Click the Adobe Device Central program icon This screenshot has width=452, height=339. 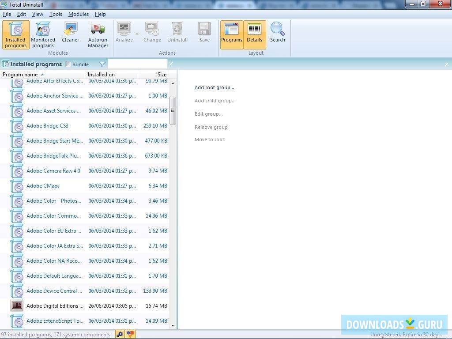click(x=17, y=291)
